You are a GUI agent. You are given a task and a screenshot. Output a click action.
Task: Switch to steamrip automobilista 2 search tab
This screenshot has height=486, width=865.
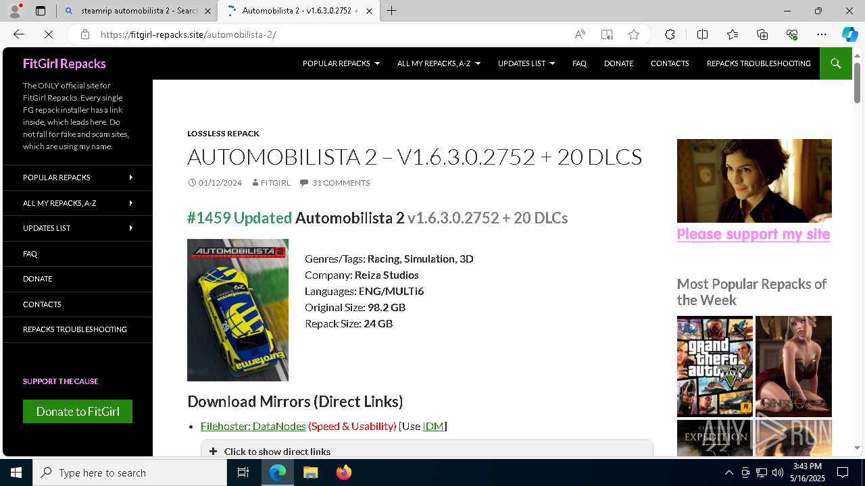click(x=138, y=11)
